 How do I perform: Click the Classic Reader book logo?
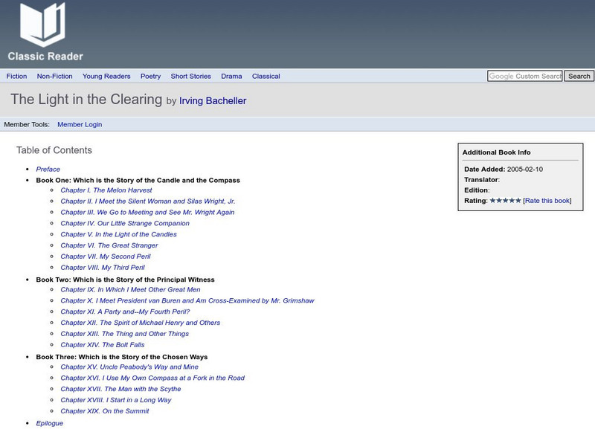(x=42, y=25)
